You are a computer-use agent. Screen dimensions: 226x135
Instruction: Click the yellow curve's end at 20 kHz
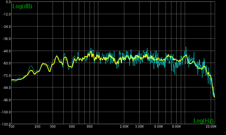click(214, 97)
